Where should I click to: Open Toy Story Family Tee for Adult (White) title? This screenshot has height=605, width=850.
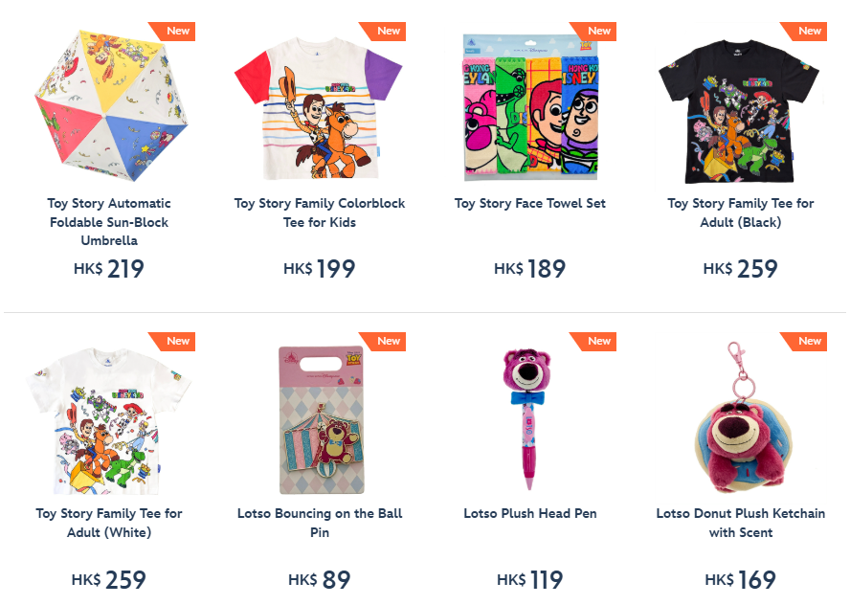pyautogui.click(x=109, y=523)
